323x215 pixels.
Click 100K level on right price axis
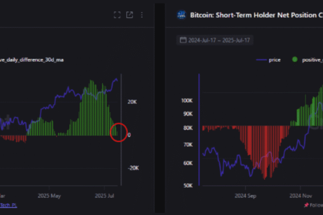(x=187, y=100)
